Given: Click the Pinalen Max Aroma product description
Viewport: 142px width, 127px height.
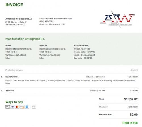Looking at the screenshot, I should [70, 82].
